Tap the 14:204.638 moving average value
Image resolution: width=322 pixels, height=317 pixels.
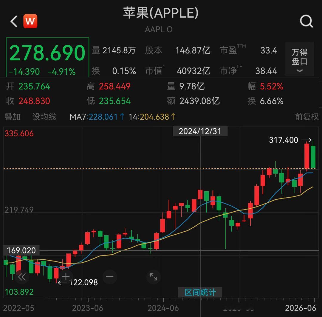click(152, 117)
